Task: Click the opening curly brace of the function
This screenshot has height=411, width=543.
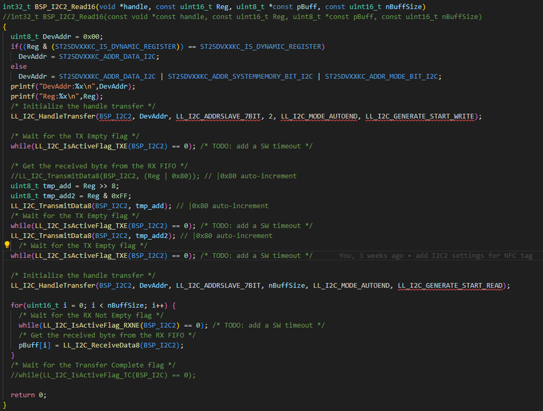Action: click(x=5, y=27)
